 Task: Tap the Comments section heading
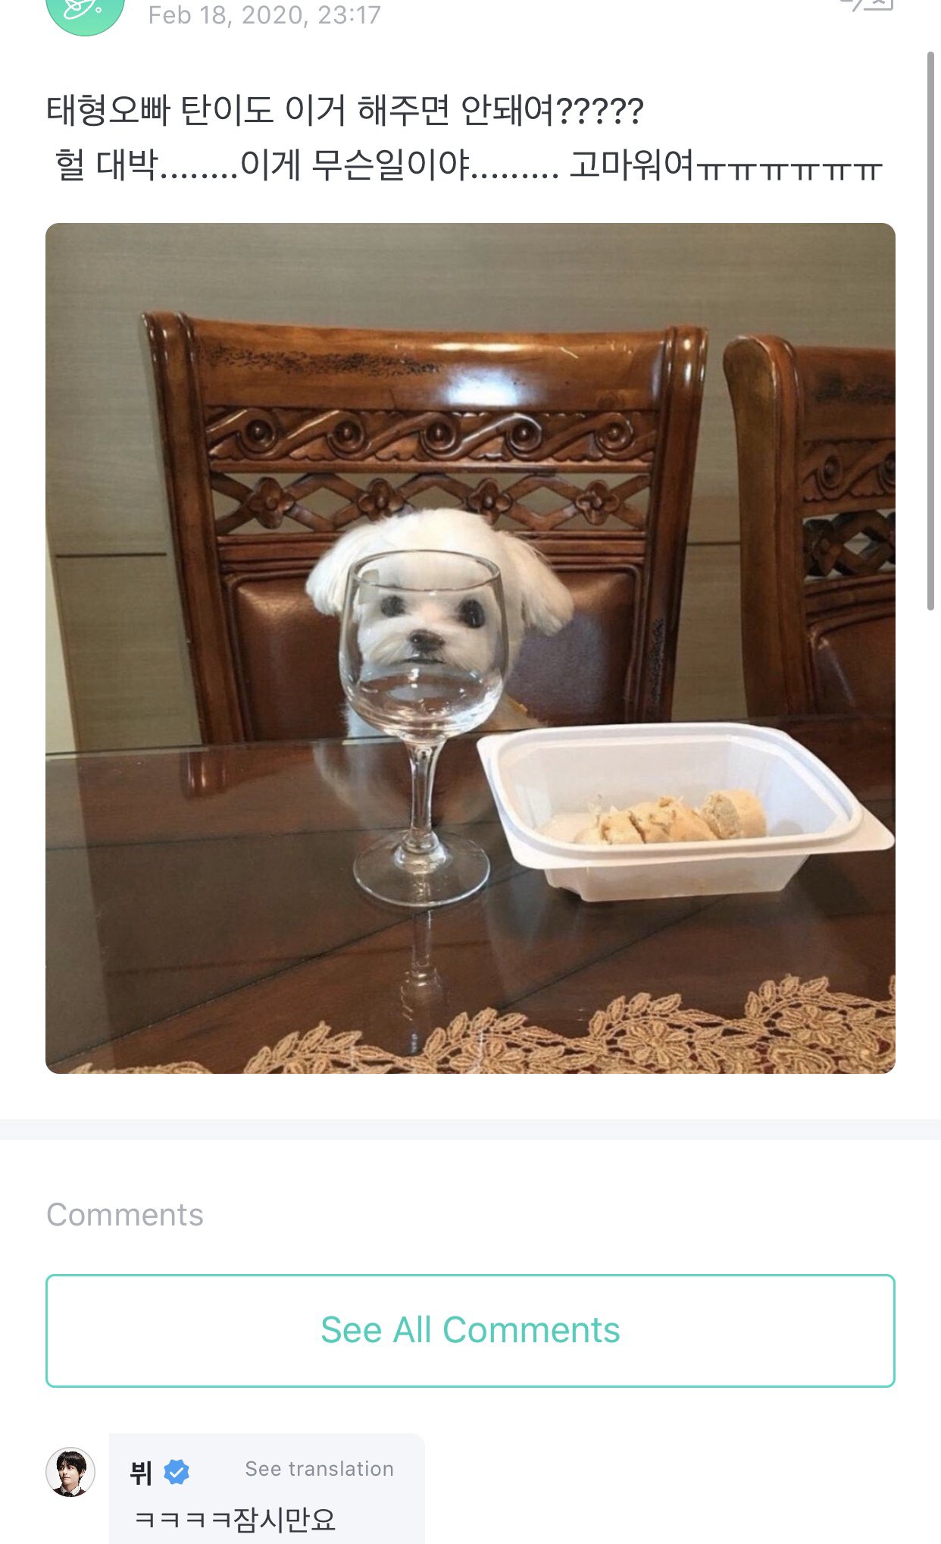[x=125, y=1215]
